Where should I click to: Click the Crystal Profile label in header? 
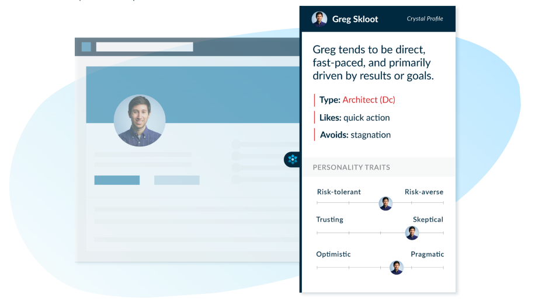(425, 19)
